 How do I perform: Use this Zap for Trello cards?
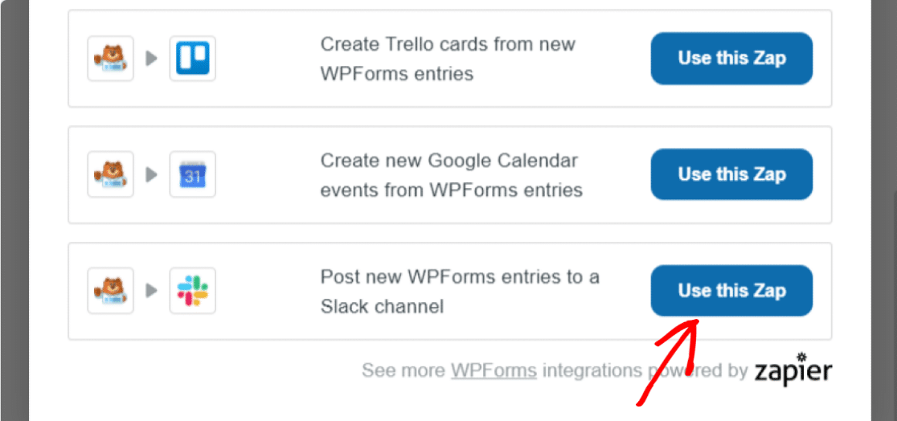pyautogui.click(x=731, y=59)
